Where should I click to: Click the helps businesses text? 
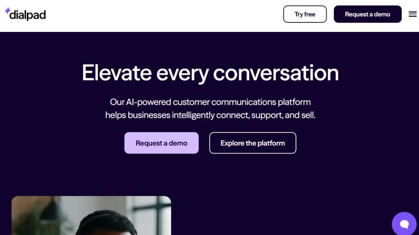[137, 116]
